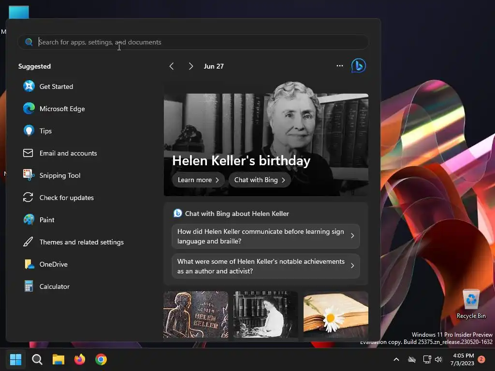
Task: Show hidden icons tray chevron
Action: coord(396,359)
